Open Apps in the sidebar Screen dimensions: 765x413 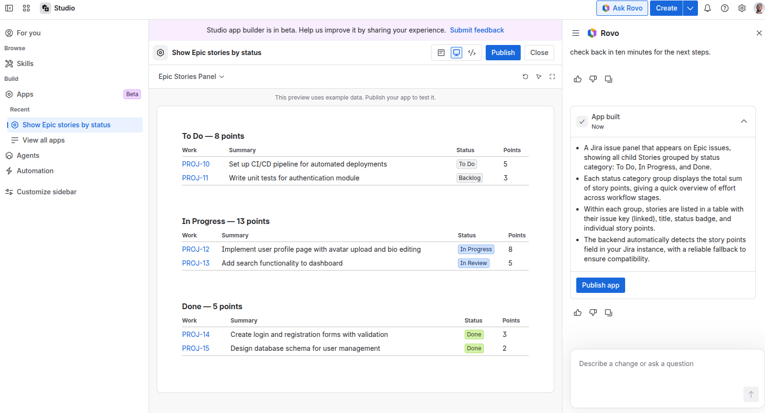[x=74, y=94]
